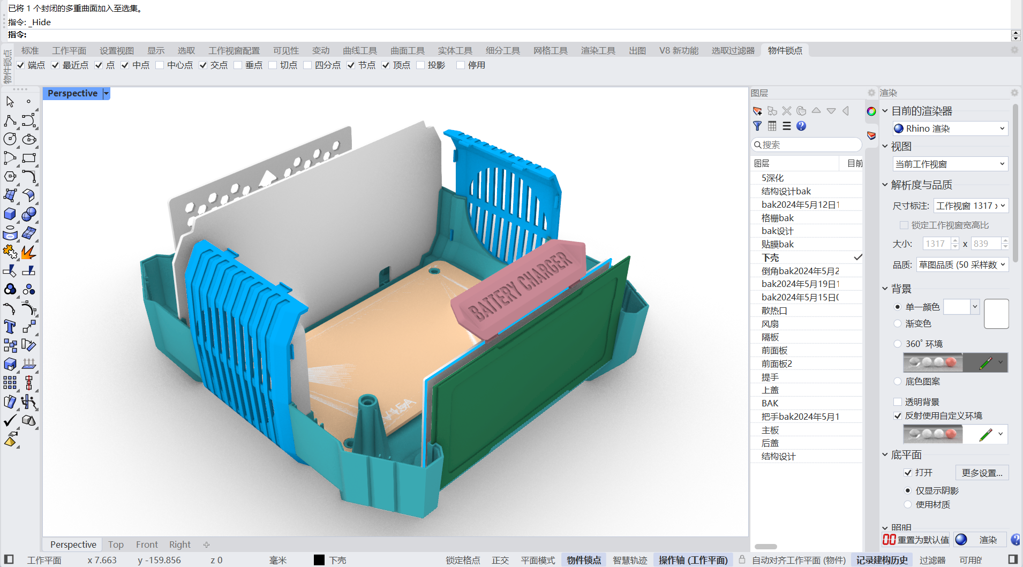Switch to the Front viewport tab

147,545
